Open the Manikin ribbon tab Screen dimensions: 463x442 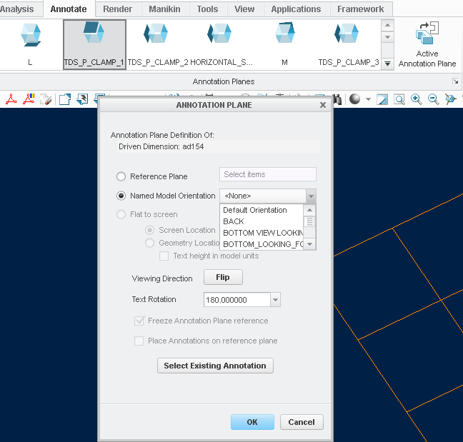tap(165, 9)
